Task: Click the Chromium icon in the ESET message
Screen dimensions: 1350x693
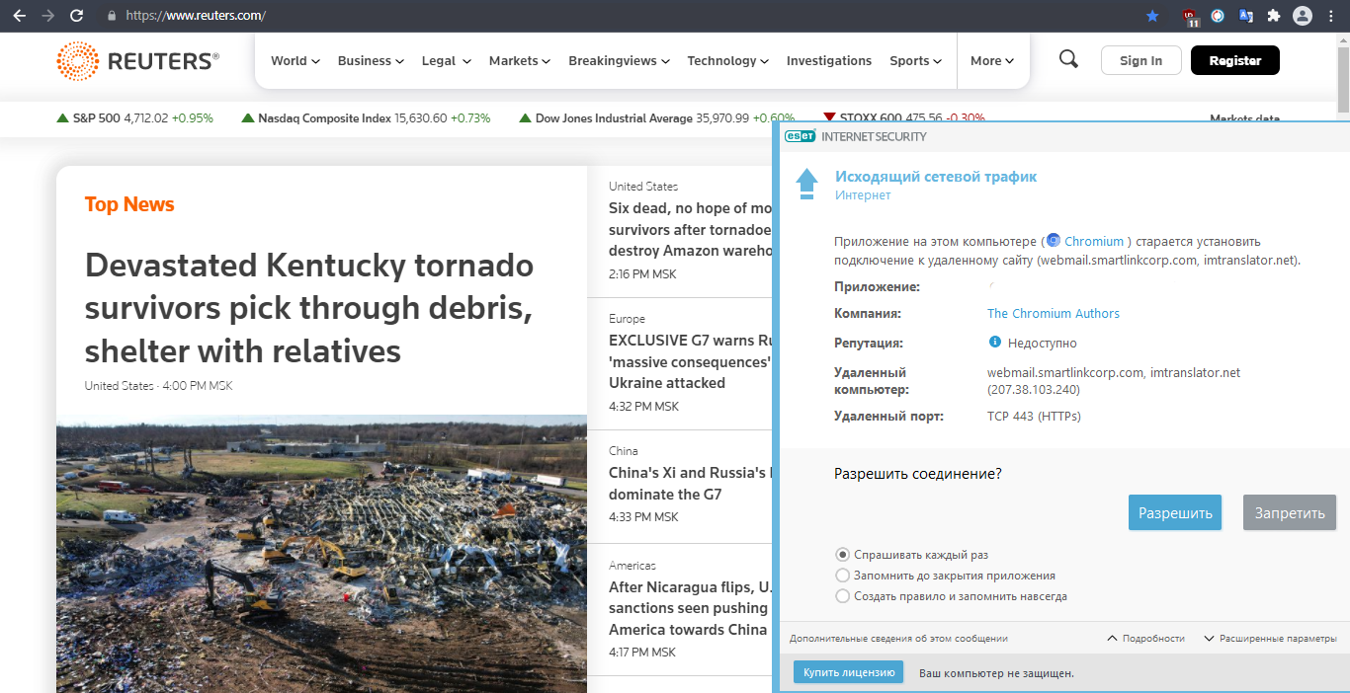Action: [x=1053, y=241]
